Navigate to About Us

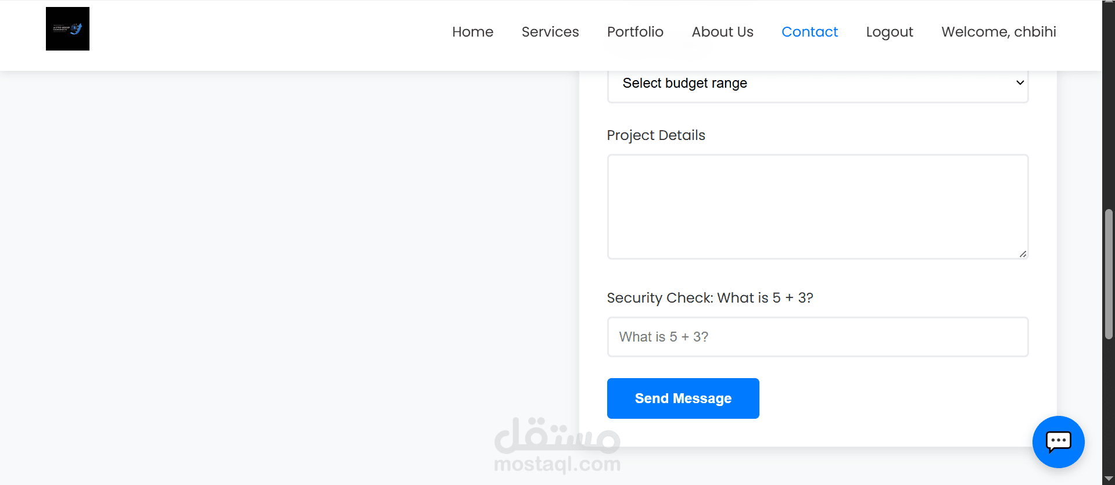tap(722, 32)
